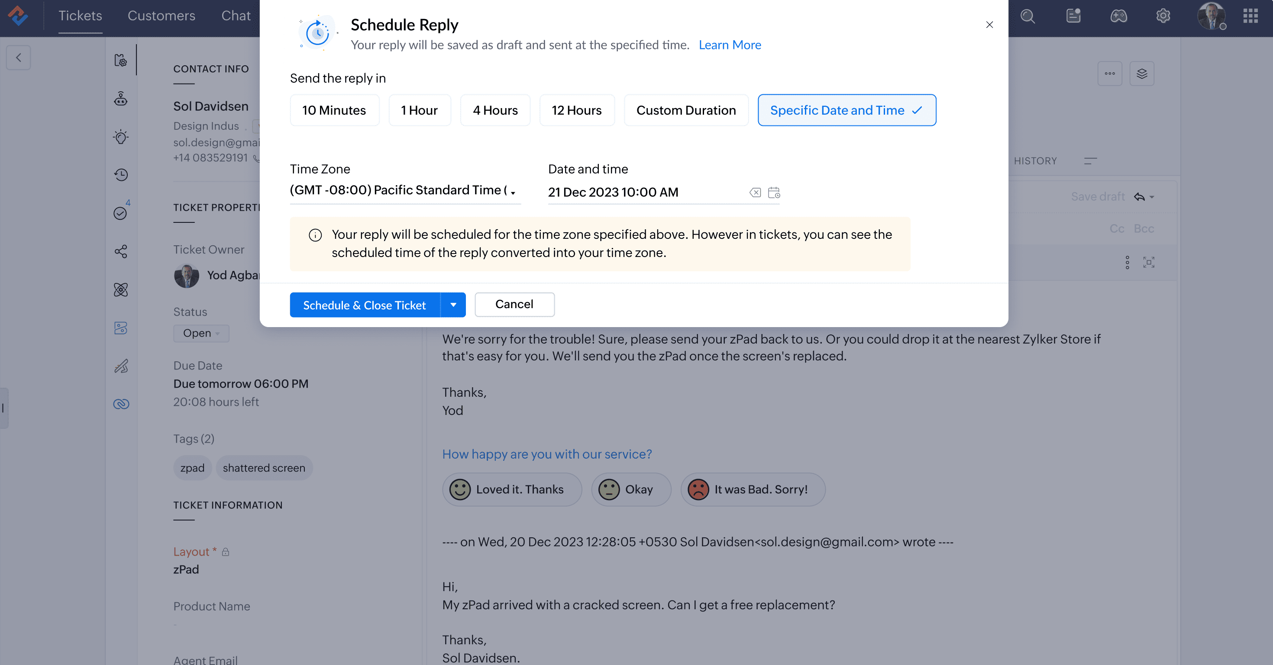Open the settings gear icon

1163,16
